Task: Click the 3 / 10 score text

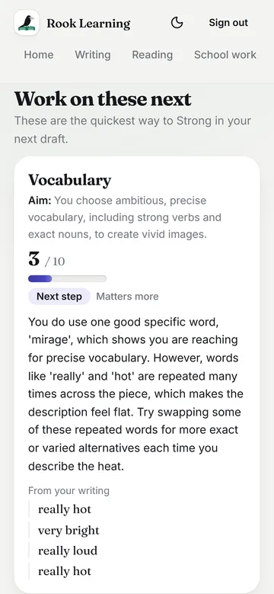Action: (x=46, y=260)
